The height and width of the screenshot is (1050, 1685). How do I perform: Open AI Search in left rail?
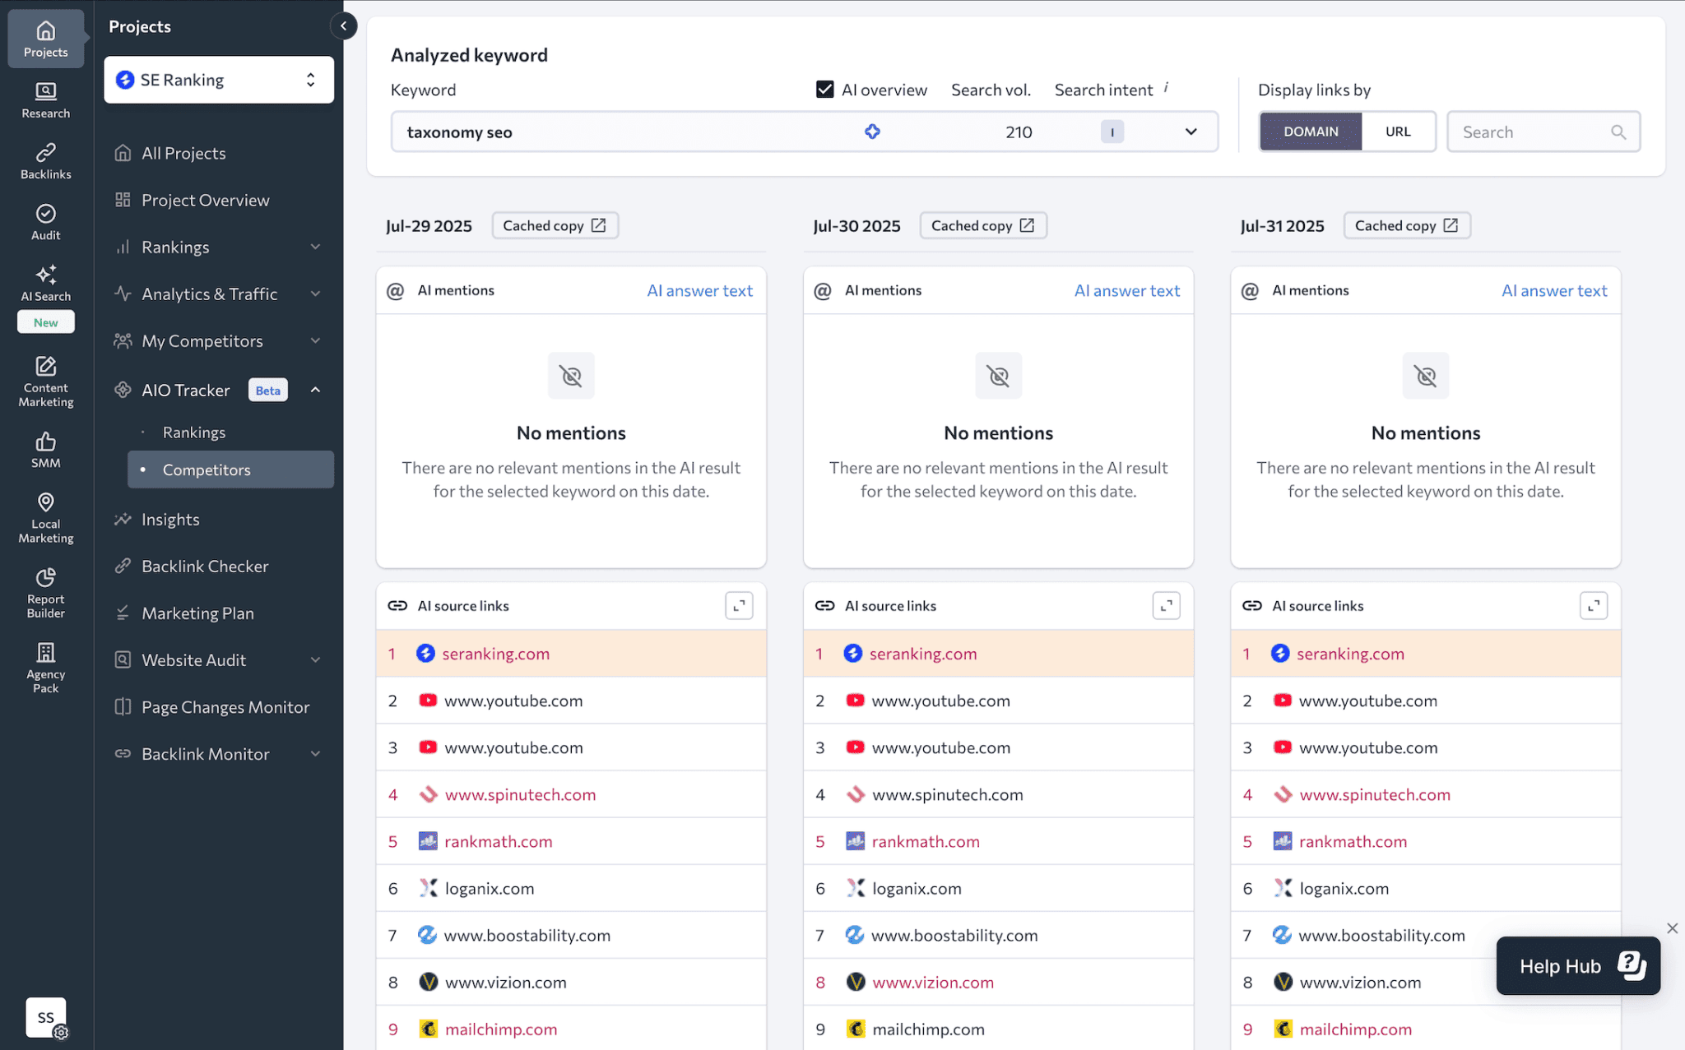(x=46, y=282)
